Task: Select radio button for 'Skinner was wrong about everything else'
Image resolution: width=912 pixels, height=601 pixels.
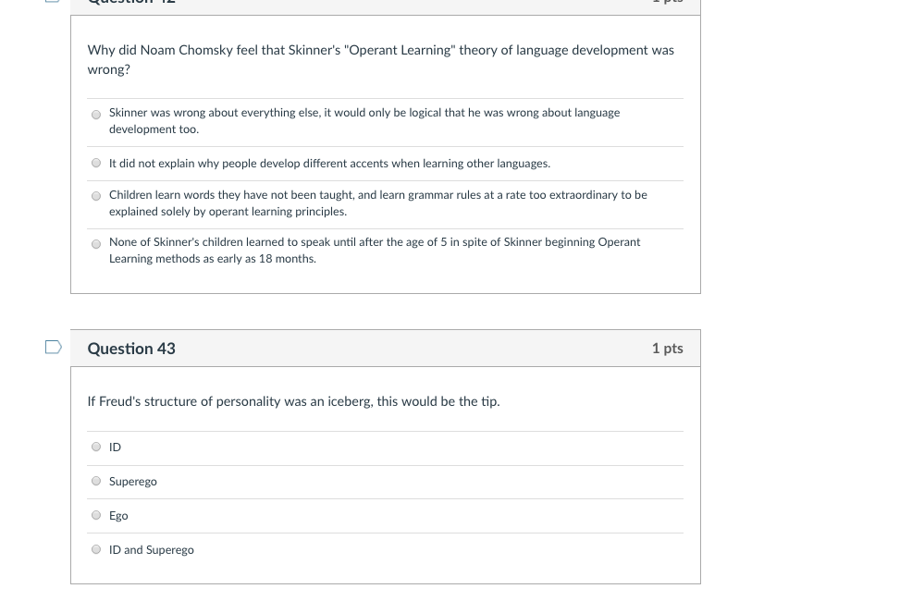Action: coord(96,116)
